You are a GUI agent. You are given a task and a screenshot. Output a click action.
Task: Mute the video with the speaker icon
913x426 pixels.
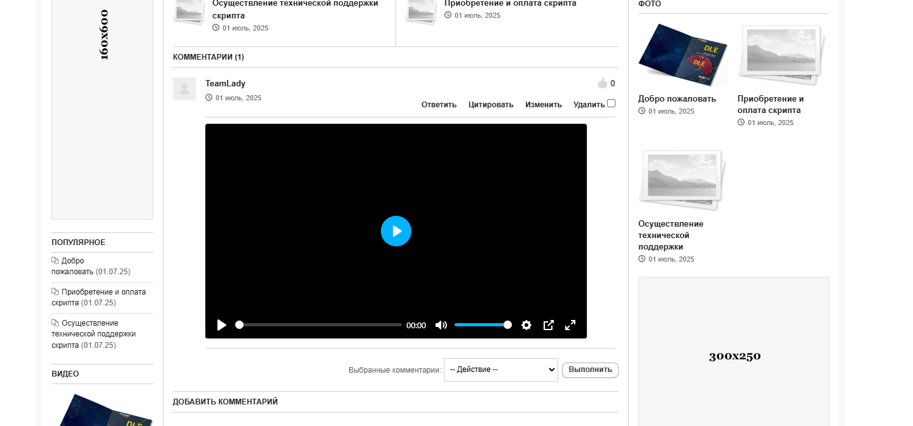click(441, 325)
